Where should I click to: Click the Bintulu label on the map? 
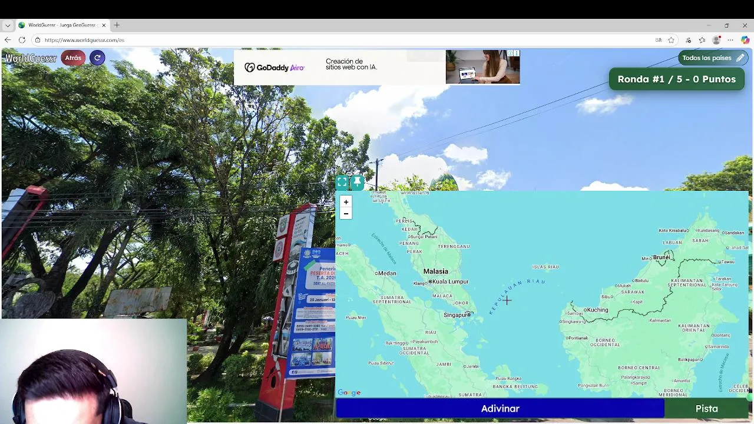point(640,280)
